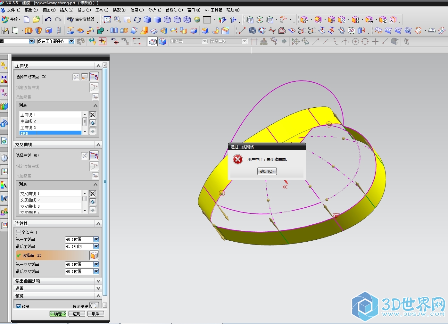Remove selected entry from 交叉曲线 list
This screenshot has height=324, width=448.
[x=93, y=194]
